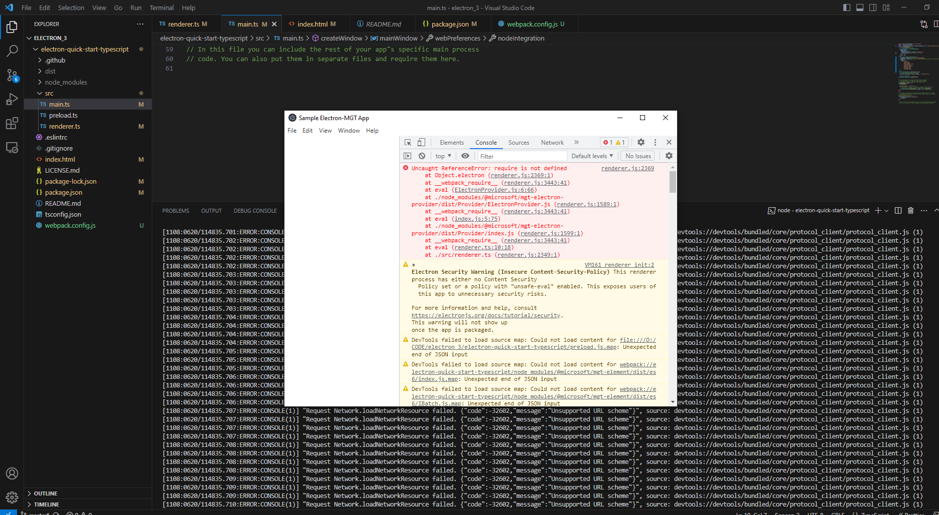
Task: Open the electronjs security tutorial link
Action: 486,315
